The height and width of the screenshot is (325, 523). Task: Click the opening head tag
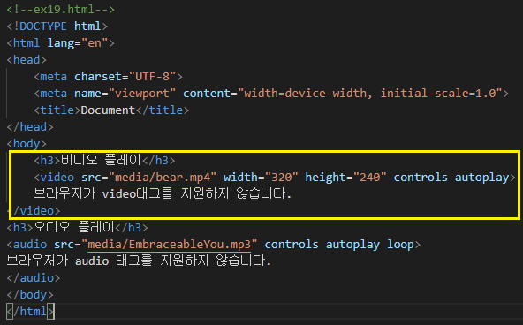click(x=27, y=60)
